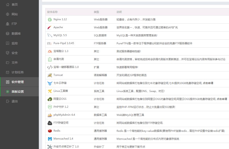Click the 类型 column header

click(96, 12)
